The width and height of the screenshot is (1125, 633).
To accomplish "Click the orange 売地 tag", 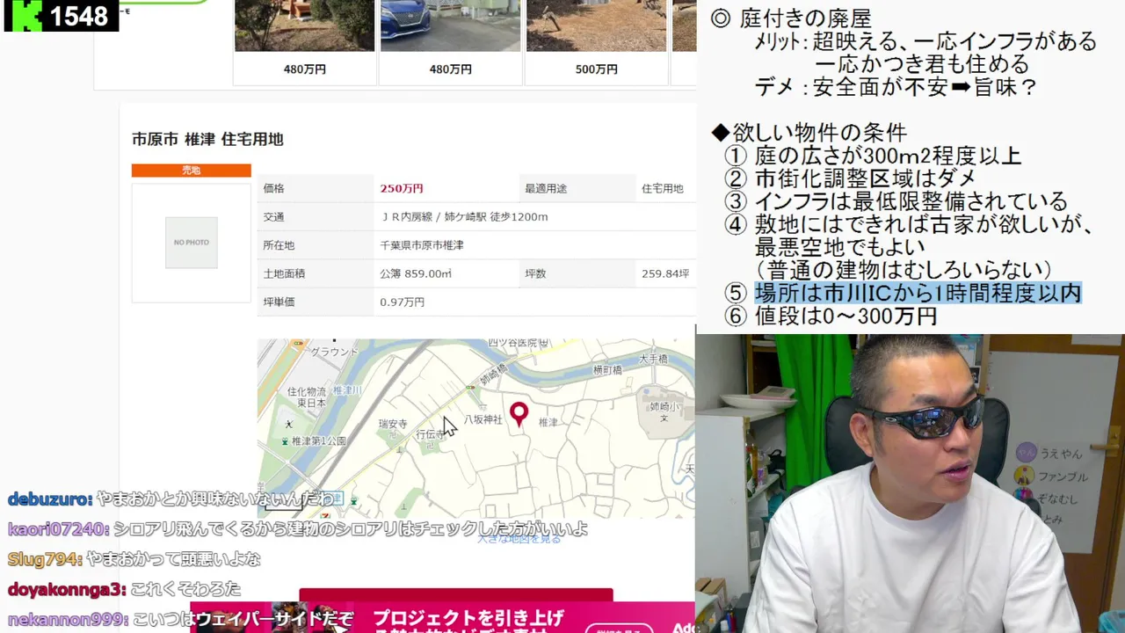I will click(192, 171).
